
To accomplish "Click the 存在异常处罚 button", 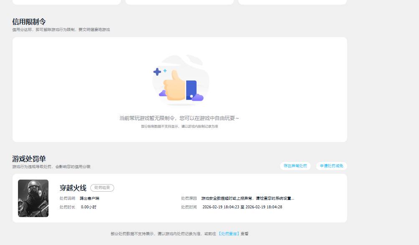I will [x=295, y=166].
